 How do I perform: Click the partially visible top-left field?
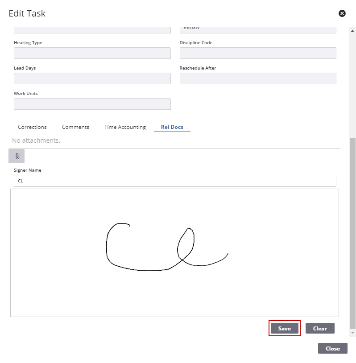(92, 29)
